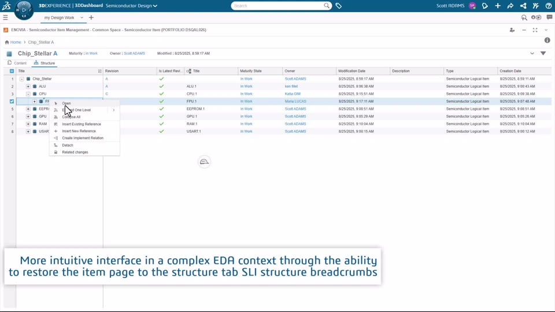Select row number 6 GPU
Image resolution: width=555 pixels, height=312 pixels.
(x=12, y=116)
